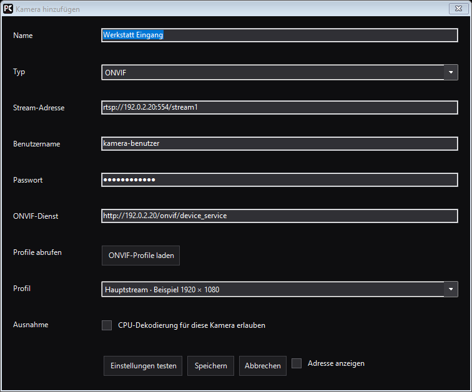Image resolution: width=472 pixels, height=392 pixels.
Task: Click the PK app icon in title bar
Action: coord(8,9)
